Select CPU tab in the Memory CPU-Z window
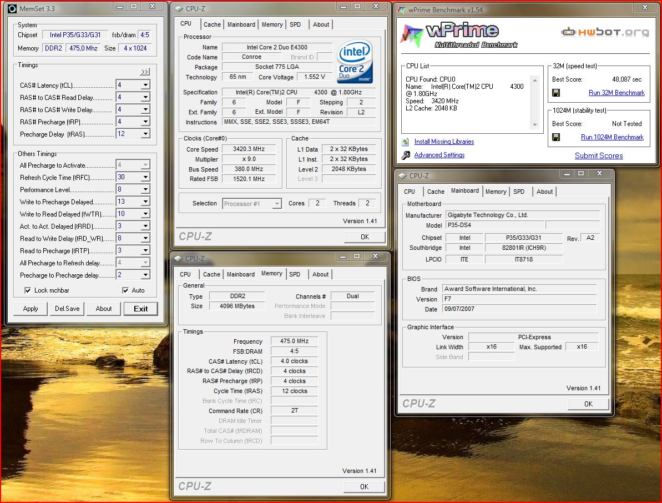Image resolution: width=662 pixels, height=503 pixels. pos(185,274)
